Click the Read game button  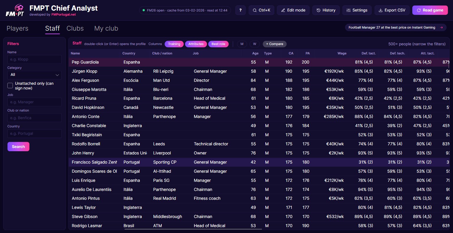click(x=430, y=10)
